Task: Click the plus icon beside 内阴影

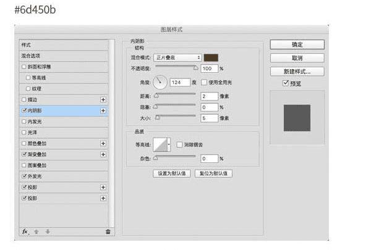Action: point(103,110)
